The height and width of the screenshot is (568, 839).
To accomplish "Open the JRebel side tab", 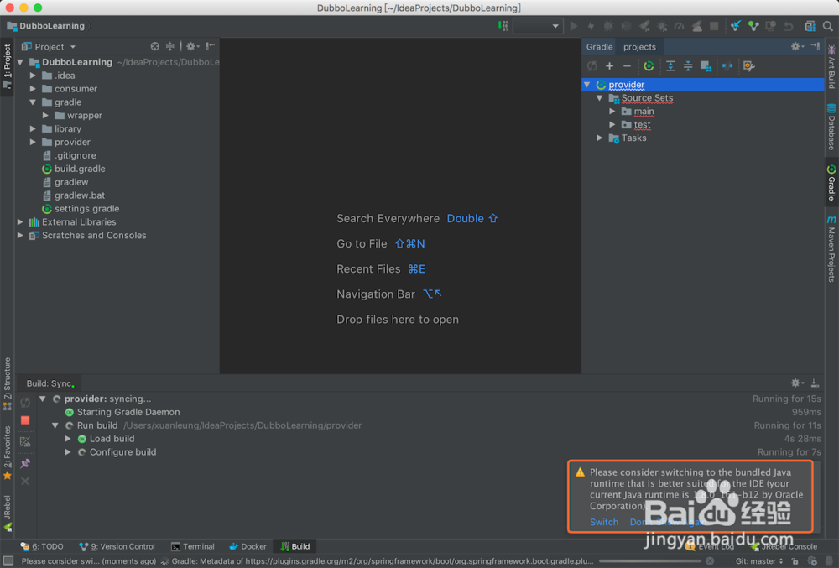I will 7,513.
